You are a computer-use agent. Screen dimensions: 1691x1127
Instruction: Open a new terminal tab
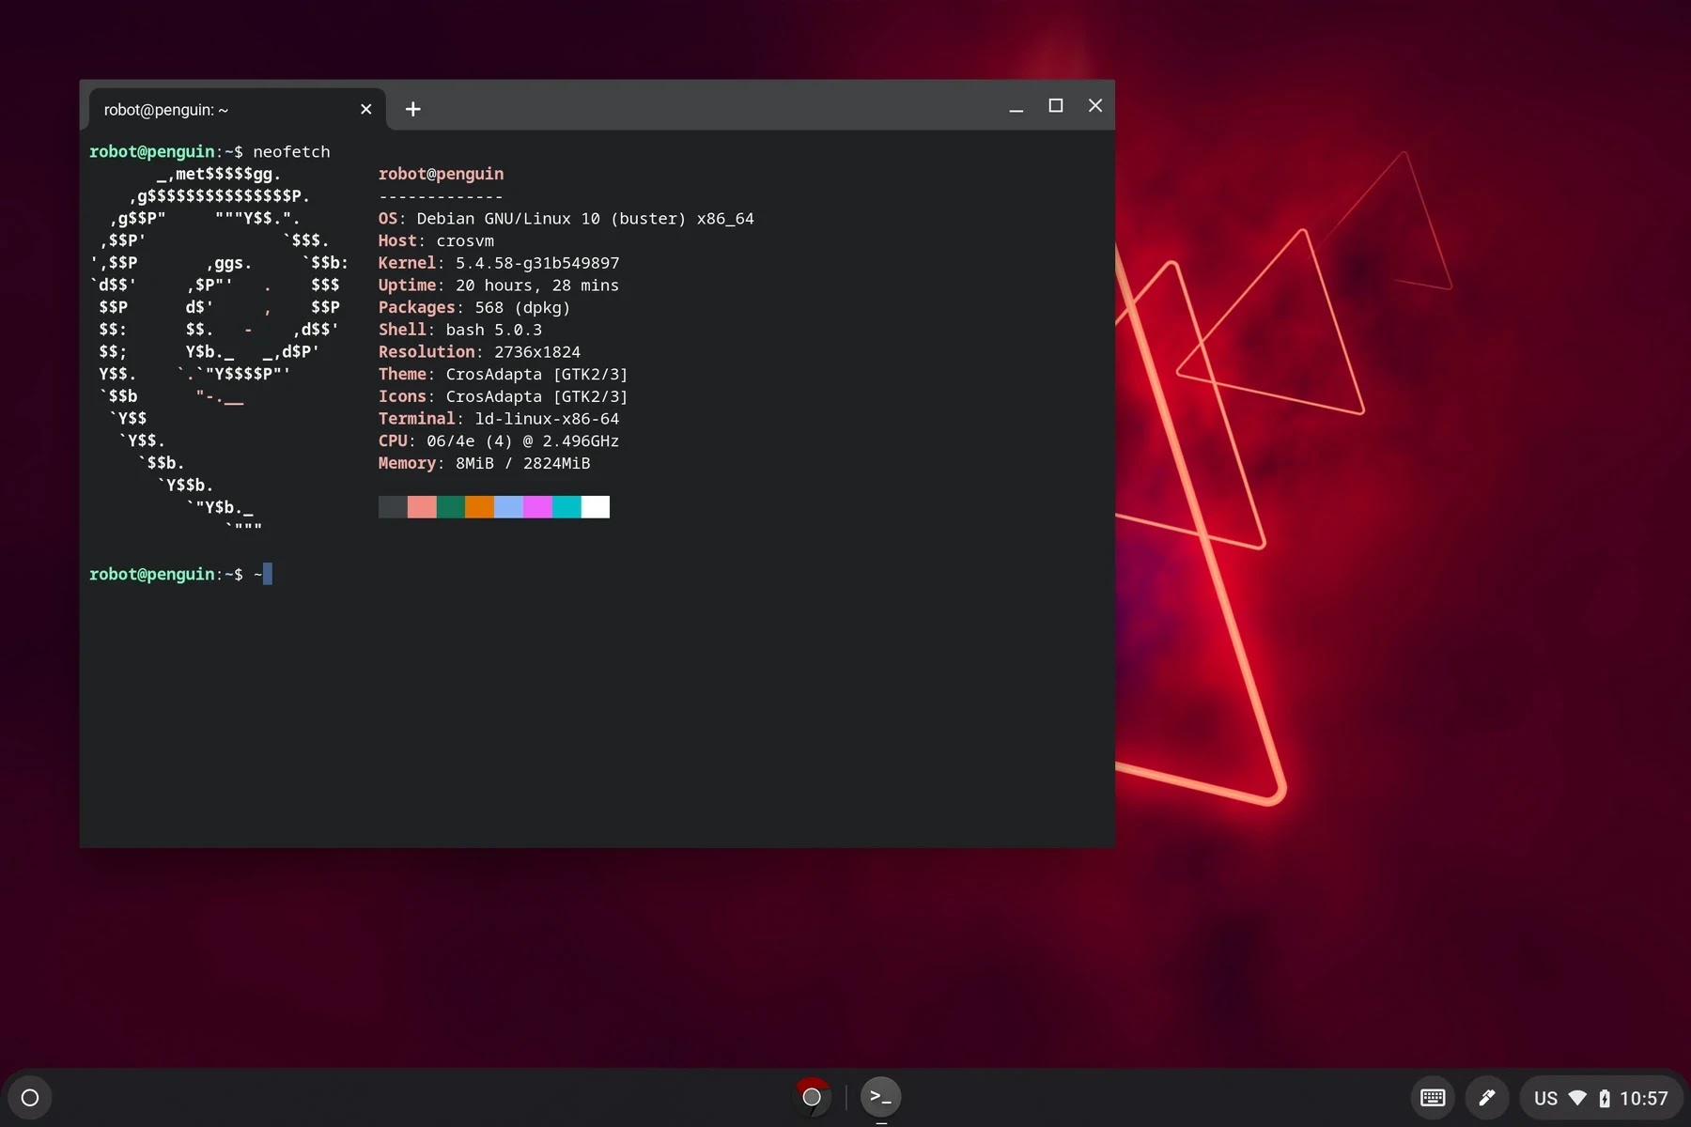pyautogui.click(x=413, y=109)
